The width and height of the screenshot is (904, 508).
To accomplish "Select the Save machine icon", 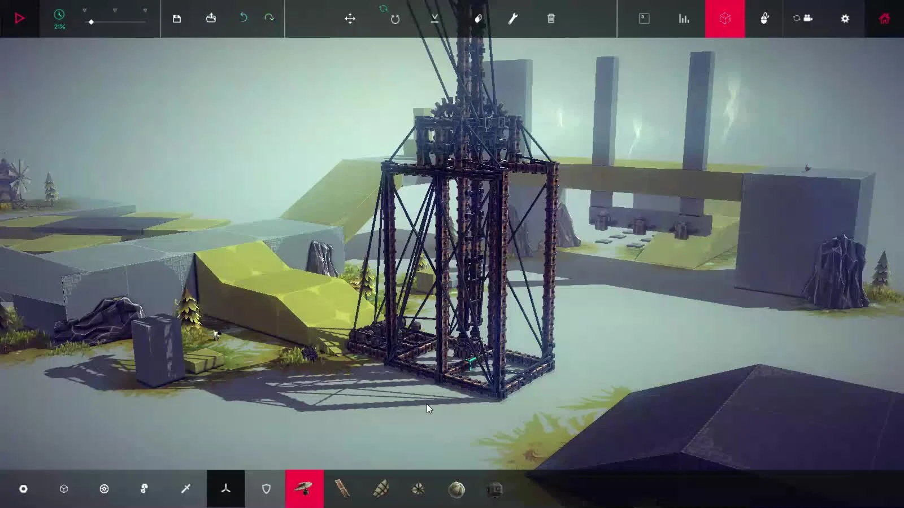I will pyautogui.click(x=177, y=19).
